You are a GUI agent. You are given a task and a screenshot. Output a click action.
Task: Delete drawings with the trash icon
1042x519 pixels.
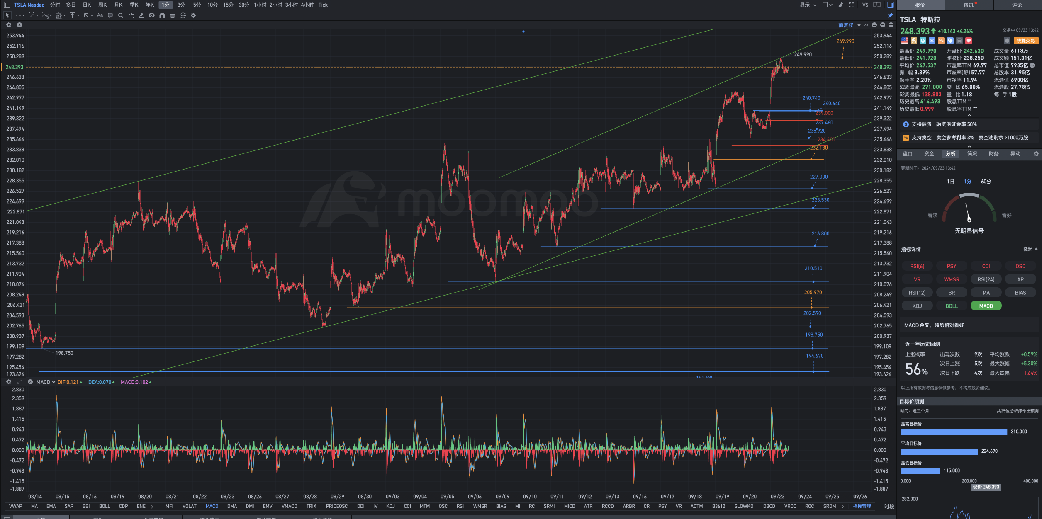coord(173,15)
